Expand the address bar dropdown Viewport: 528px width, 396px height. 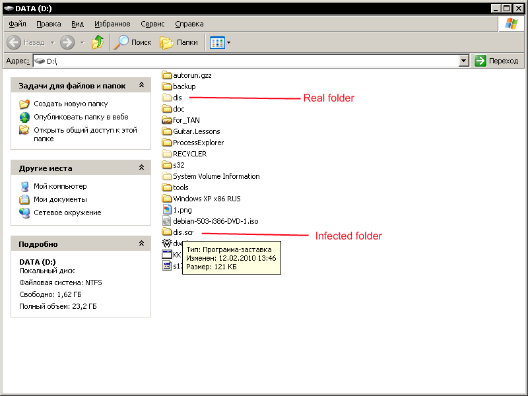coord(464,61)
